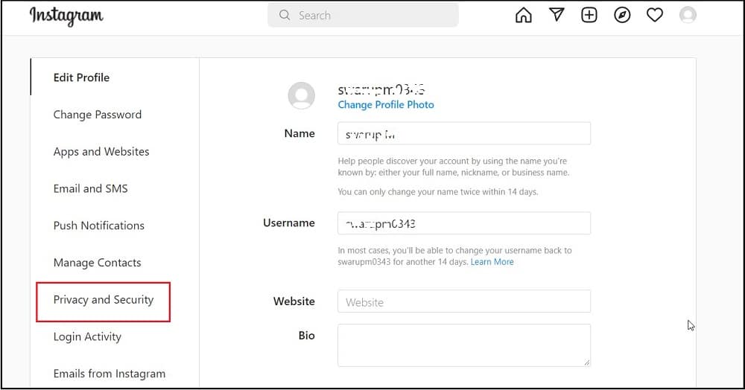Click into the Bio text area
745x390 pixels.
click(x=464, y=345)
